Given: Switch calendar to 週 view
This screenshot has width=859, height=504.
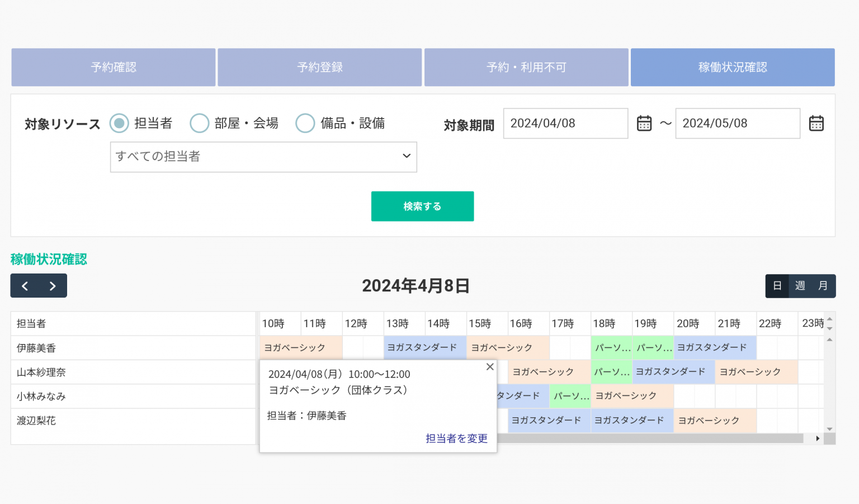Looking at the screenshot, I should pos(800,286).
